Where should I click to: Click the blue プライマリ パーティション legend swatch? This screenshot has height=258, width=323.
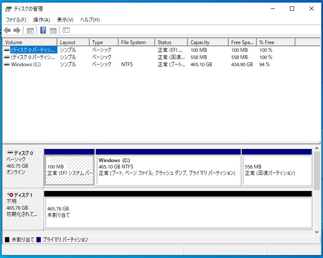coord(39,239)
